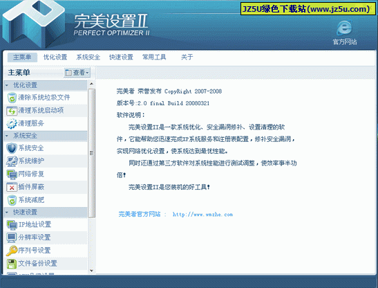The height and width of the screenshot is (288, 378).
Task: Click the IP地址设置 icon
Action: pos(12,225)
